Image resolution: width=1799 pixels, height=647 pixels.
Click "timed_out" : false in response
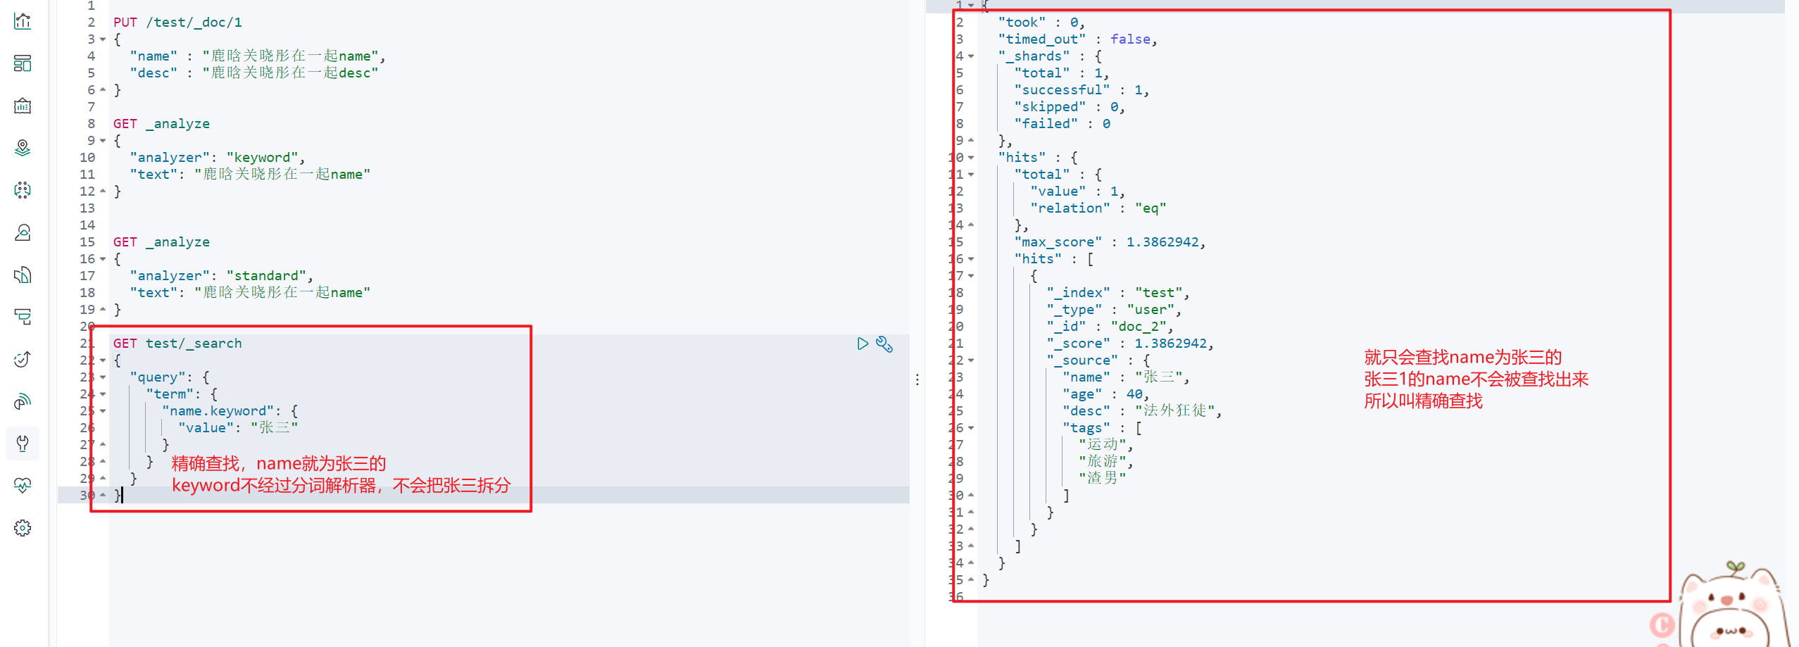pyautogui.click(x=1077, y=39)
